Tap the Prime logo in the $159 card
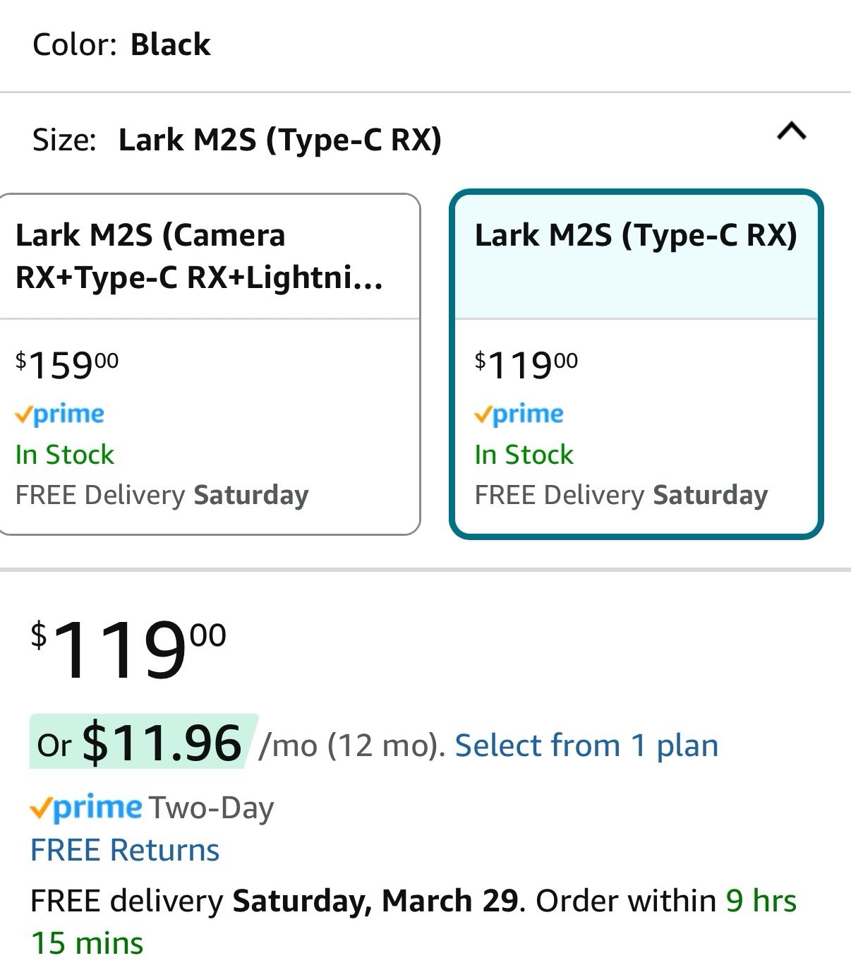This screenshot has height=970, width=851. (60, 414)
